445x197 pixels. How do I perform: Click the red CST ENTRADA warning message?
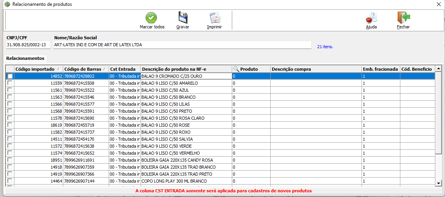pyautogui.click(x=224, y=190)
